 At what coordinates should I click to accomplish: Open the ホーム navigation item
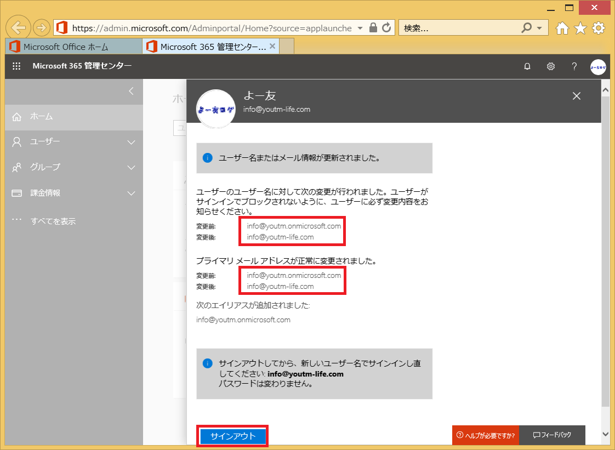click(x=74, y=117)
